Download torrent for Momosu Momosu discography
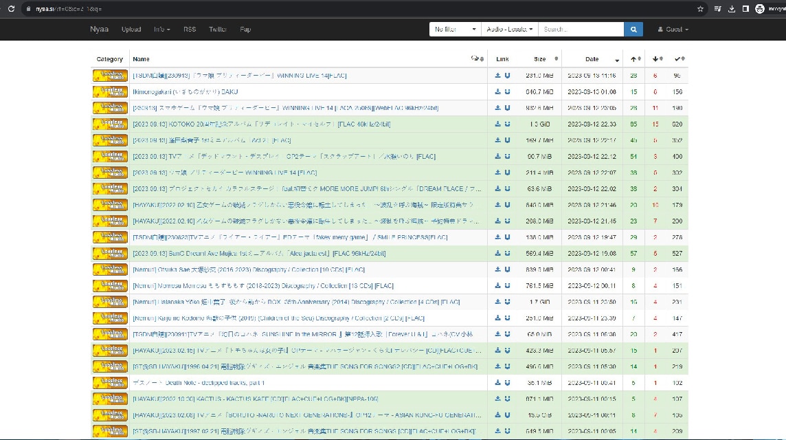The height and width of the screenshot is (440, 786). click(x=497, y=285)
